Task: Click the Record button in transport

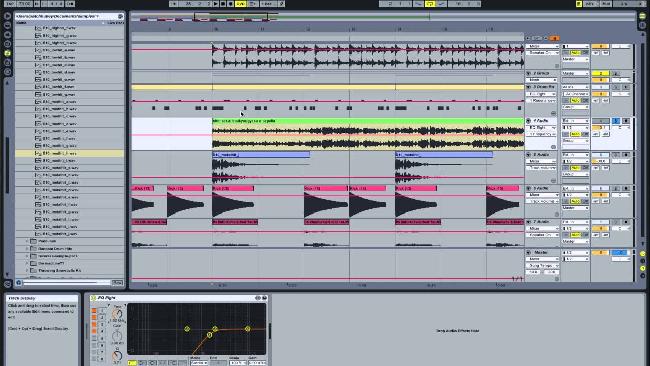Action: (230, 4)
